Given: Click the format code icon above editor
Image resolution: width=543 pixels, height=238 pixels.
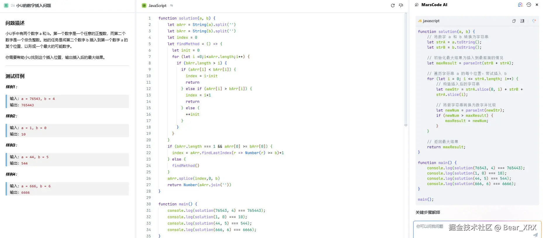Looking at the screenshot, I should click(401, 6).
